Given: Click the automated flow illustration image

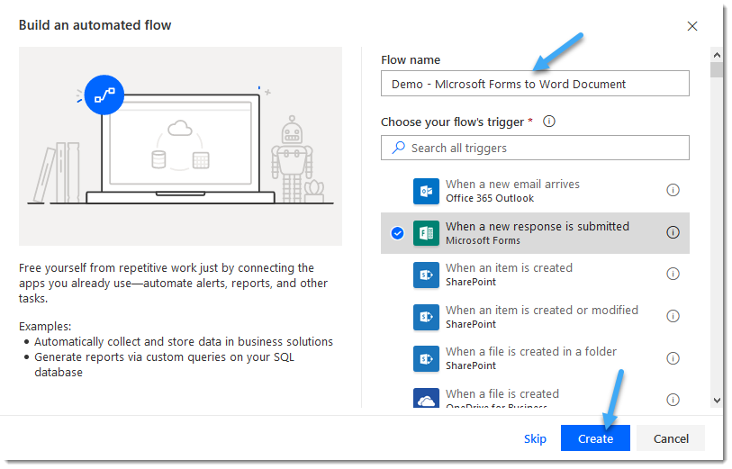Looking at the screenshot, I should (180, 146).
